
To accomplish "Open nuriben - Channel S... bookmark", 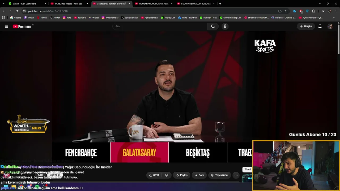I will coord(283,18).
